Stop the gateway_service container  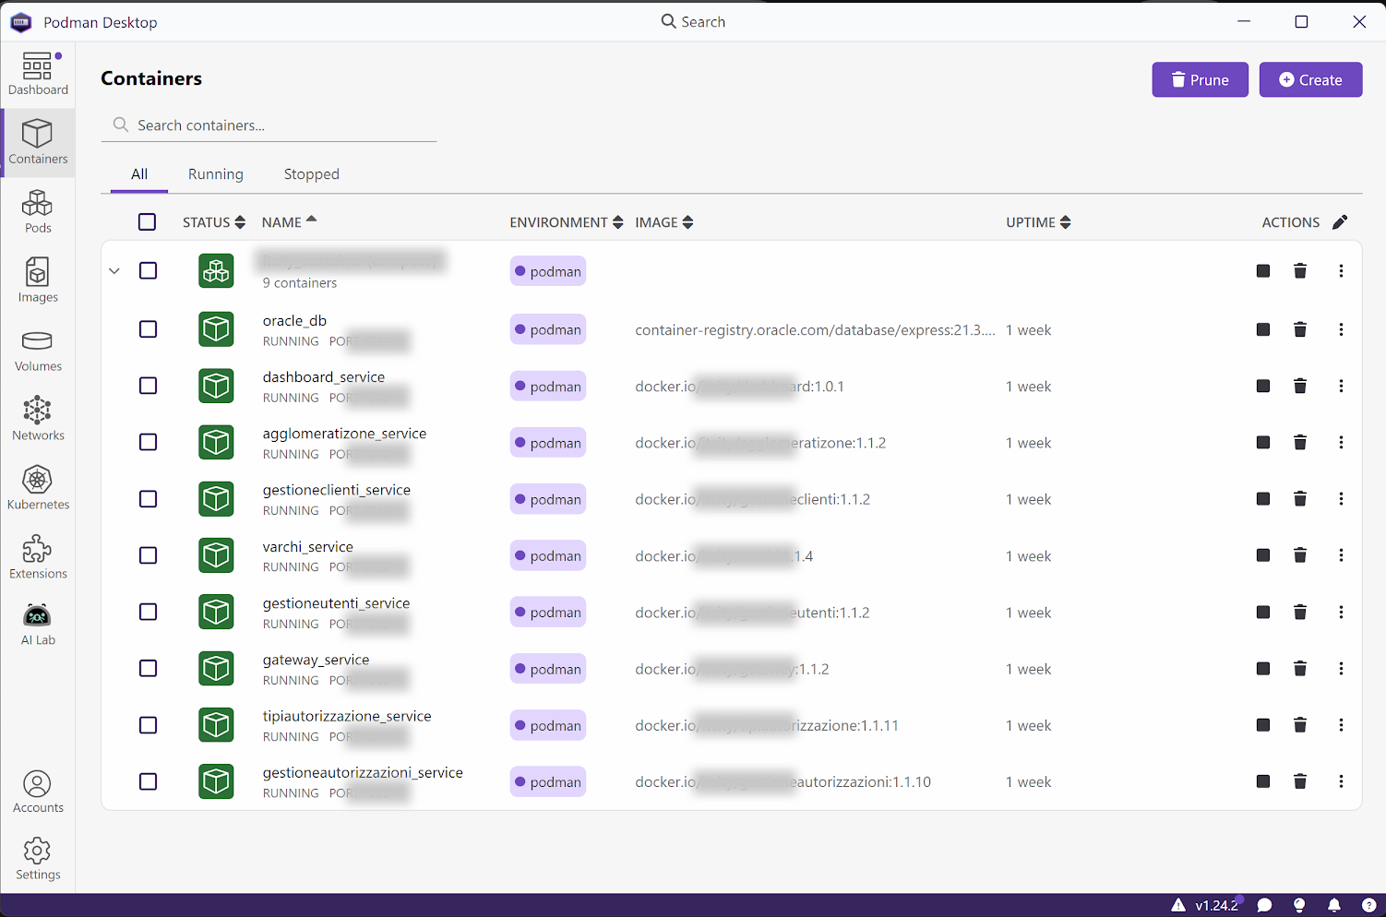pyautogui.click(x=1263, y=669)
